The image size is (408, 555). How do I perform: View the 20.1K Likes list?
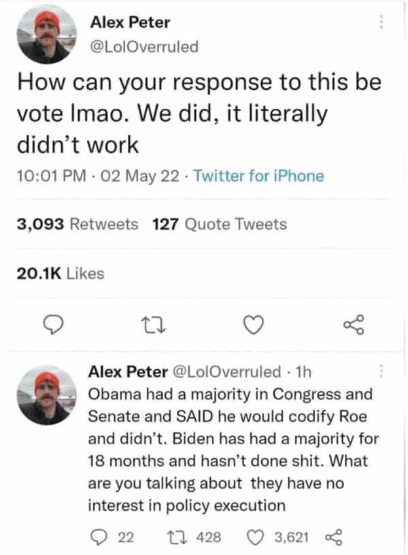click(59, 273)
